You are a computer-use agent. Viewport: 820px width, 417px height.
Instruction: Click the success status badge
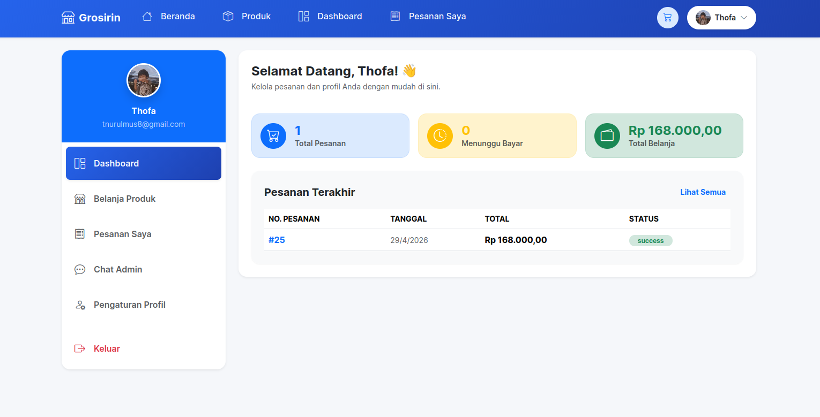pos(651,241)
